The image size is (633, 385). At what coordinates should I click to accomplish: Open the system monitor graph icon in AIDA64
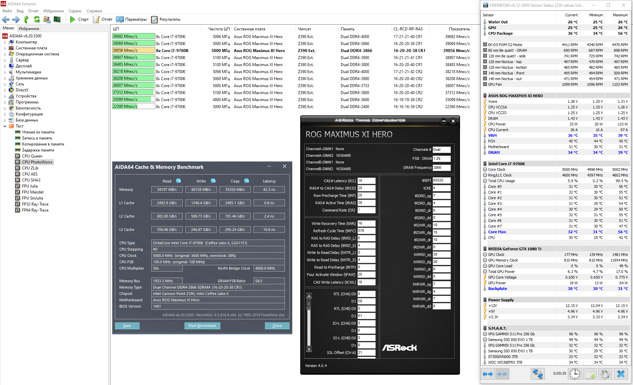point(57,19)
